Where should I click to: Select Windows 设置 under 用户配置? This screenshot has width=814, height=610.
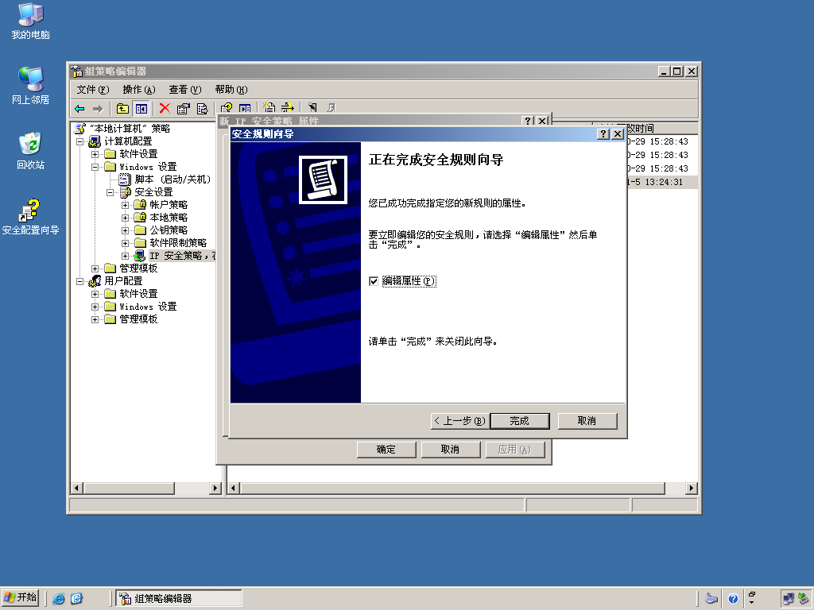[x=148, y=307]
